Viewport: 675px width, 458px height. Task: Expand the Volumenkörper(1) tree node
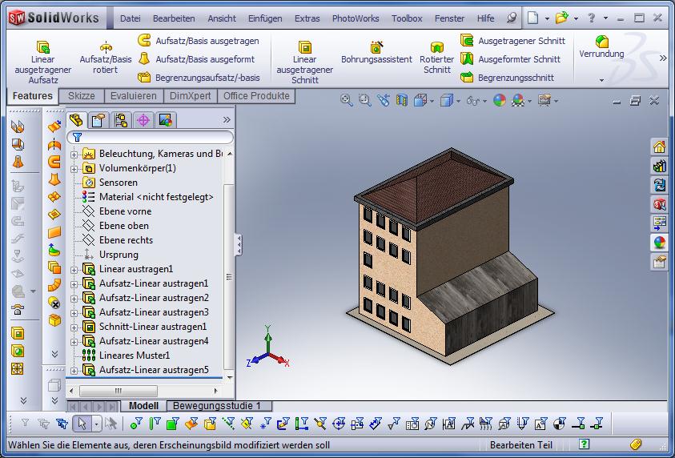[x=74, y=168]
